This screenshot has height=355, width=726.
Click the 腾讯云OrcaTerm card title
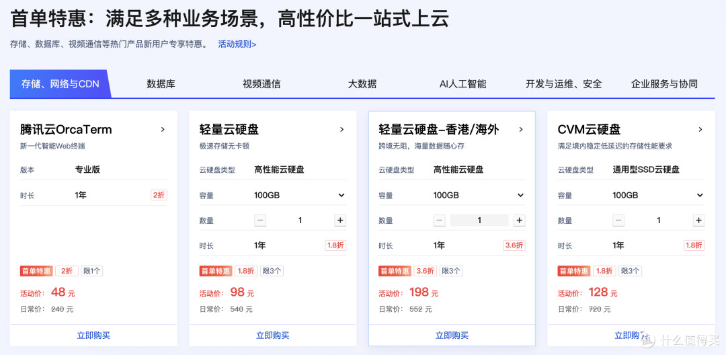(66, 130)
